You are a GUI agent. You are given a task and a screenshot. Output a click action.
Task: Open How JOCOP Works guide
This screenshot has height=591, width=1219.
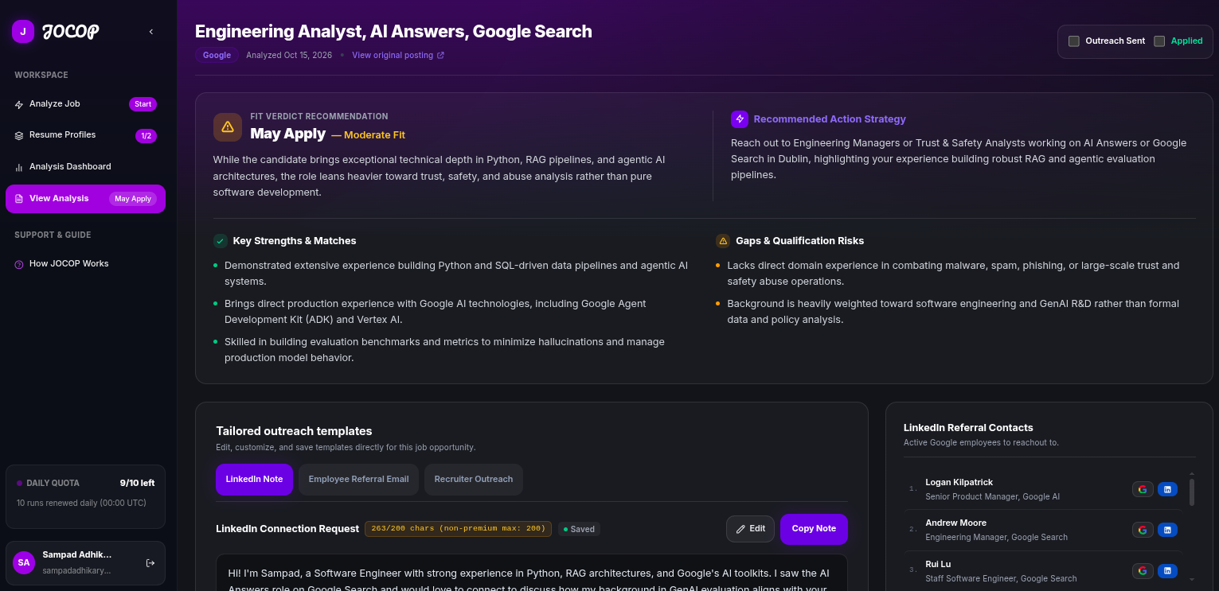tap(85, 264)
